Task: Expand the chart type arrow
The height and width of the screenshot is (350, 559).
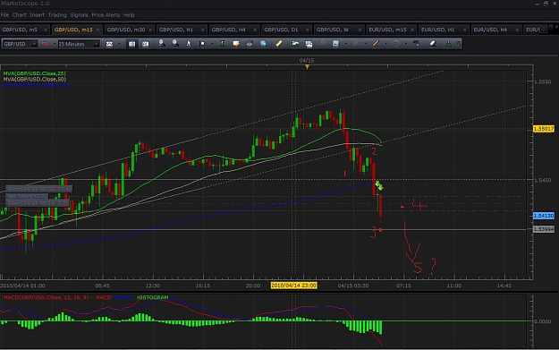Action: point(119,44)
